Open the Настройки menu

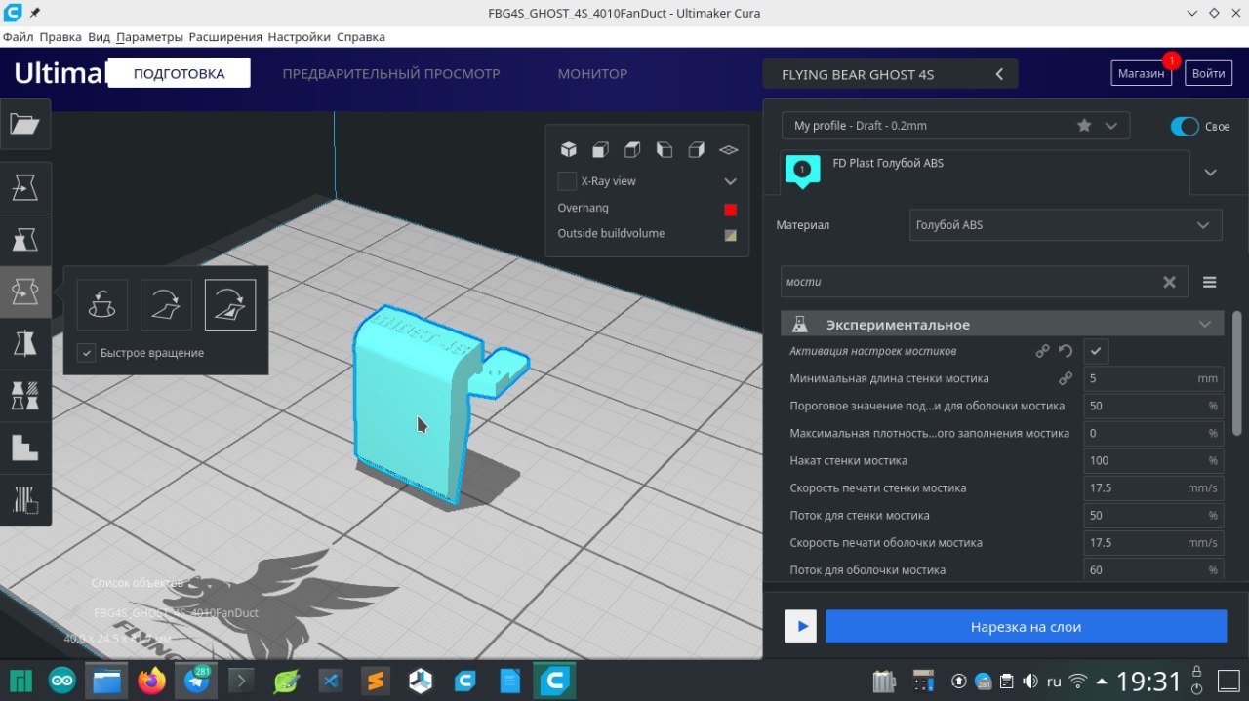[x=300, y=37]
